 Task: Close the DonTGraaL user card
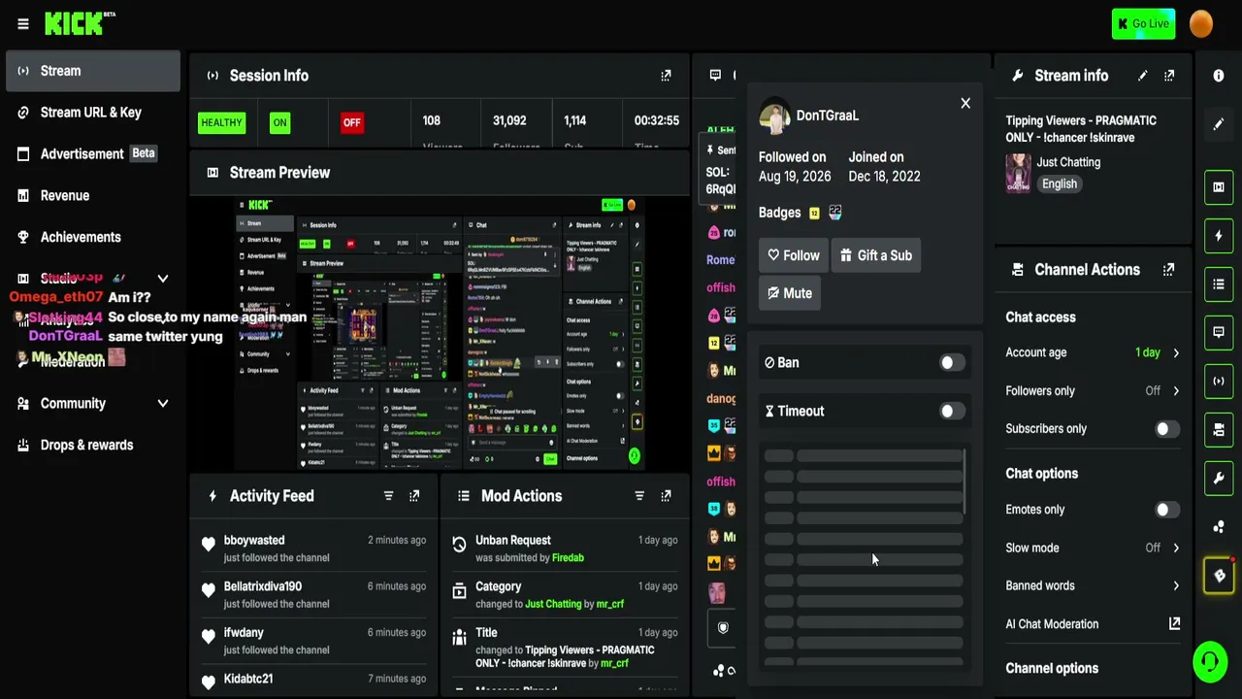point(965,103)
